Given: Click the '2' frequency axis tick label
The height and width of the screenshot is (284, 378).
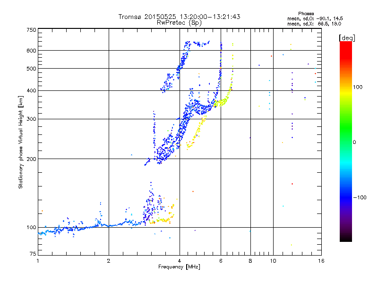Looking at the screenshot, I should (x=109, y=261).
